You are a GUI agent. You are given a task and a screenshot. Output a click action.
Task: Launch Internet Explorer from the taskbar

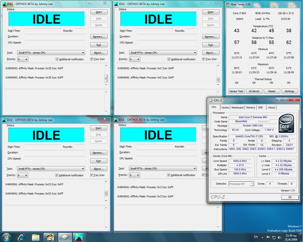coord(21,238)
